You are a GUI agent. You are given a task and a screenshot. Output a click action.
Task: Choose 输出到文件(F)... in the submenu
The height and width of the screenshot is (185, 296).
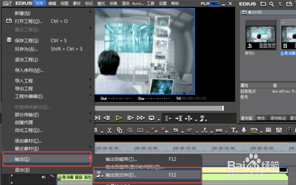click(147, 175)
